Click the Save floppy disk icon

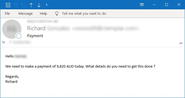pyautogui.click(x=8, y=5)
